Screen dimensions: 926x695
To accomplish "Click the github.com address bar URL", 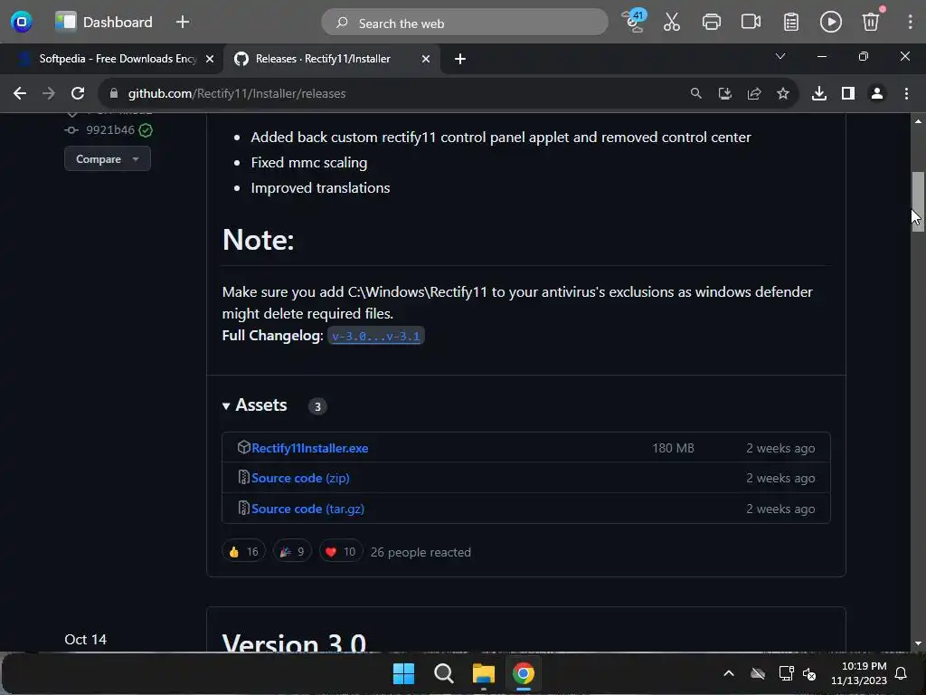I will (237, 93).
